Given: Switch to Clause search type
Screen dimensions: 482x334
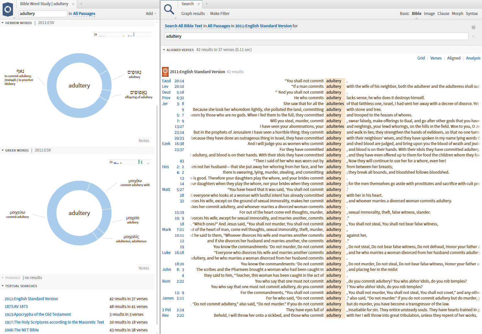Looking at the screenshot, I should tap(443, 14).
